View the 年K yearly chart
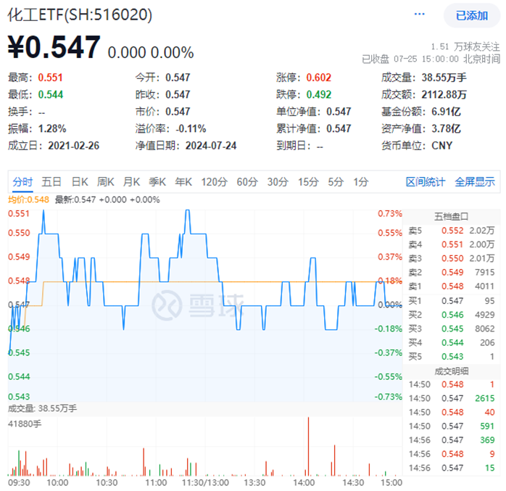This screenshot has width=506, height=491. point(183,182)
